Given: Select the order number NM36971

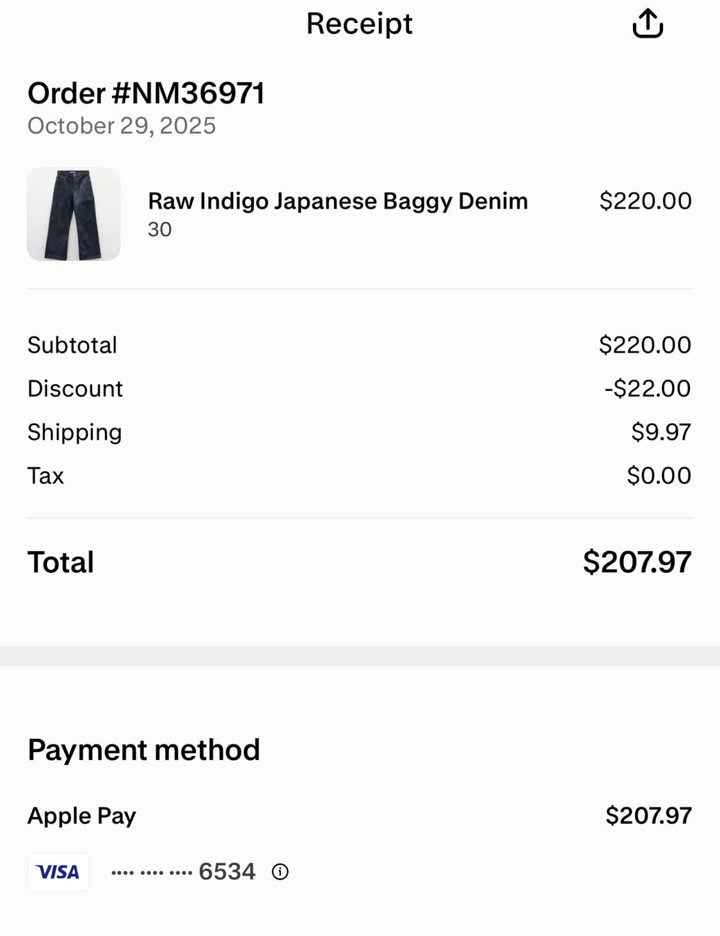Looking at the screenshot, I should [x=146, y=93].
